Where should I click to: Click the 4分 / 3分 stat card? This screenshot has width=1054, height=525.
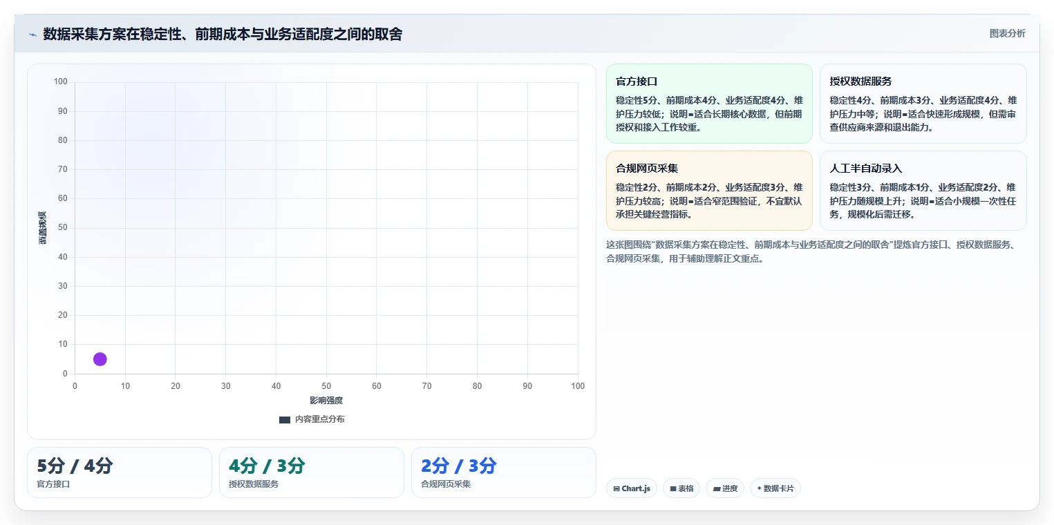[x=312, y=472]
